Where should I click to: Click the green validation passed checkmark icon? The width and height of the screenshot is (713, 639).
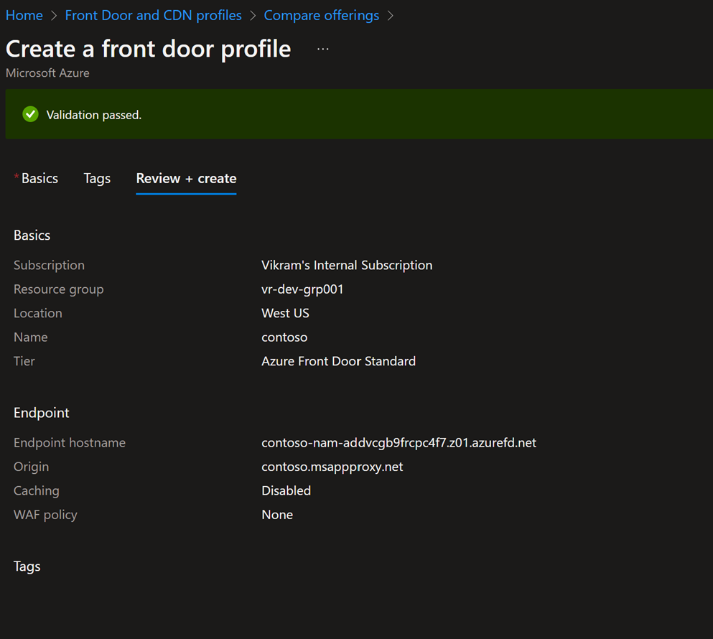[30, 114]
